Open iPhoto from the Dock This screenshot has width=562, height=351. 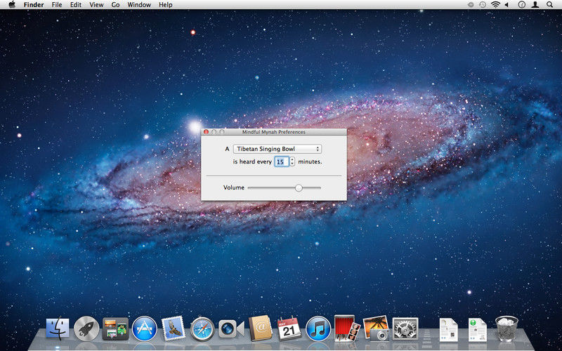pos(376,328)
